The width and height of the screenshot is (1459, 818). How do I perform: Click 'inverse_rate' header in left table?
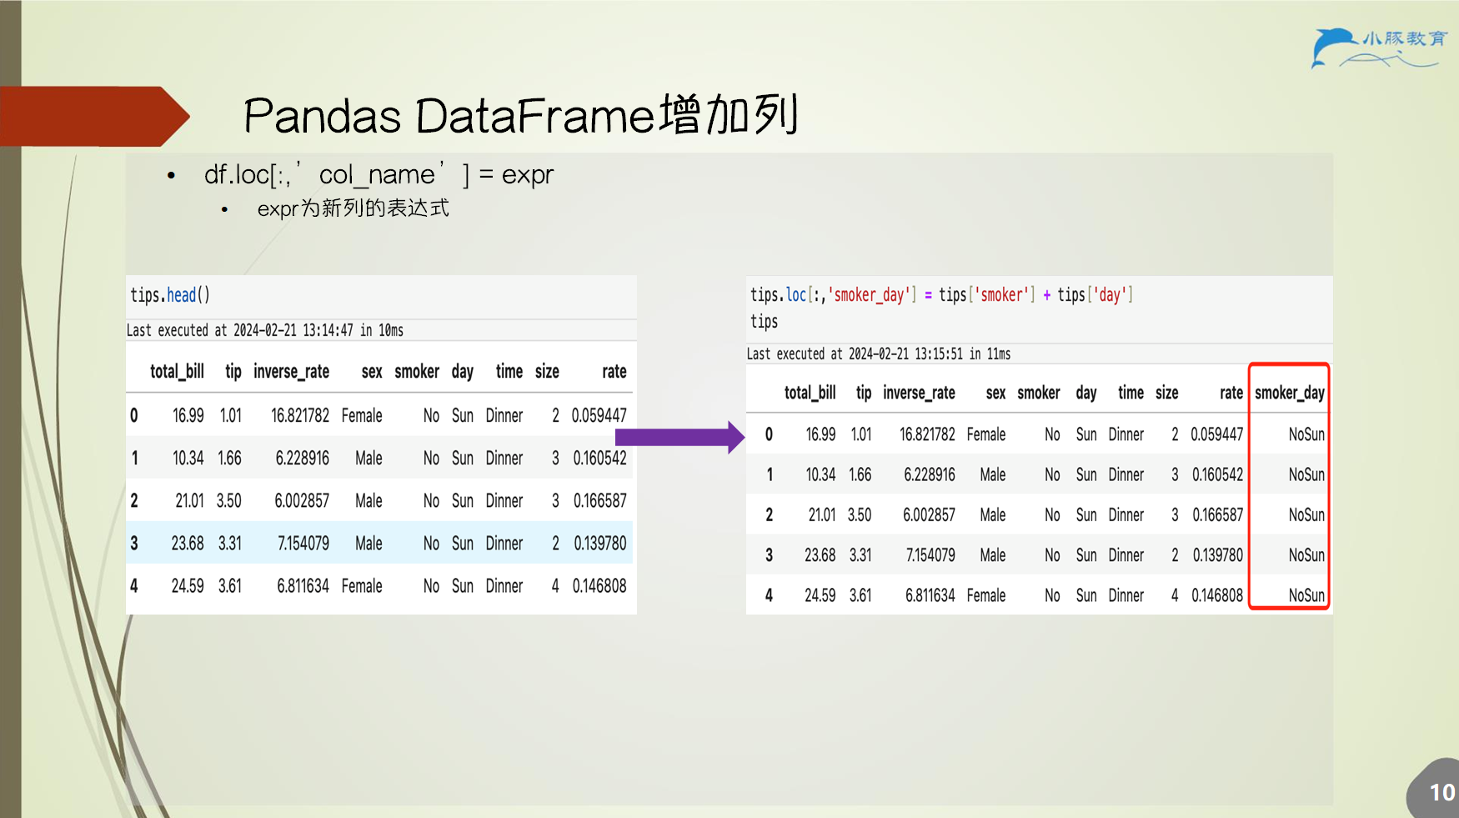pyautogui.click(x=291, y=371)
